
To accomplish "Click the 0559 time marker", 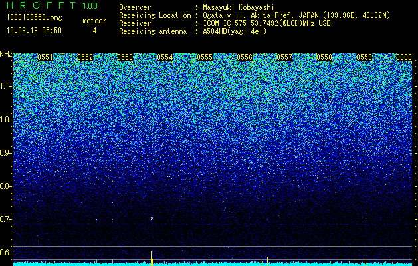I will 364,57.
